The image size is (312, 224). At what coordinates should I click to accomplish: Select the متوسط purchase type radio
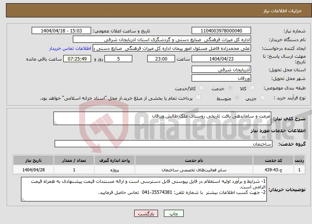click(237, 97)
